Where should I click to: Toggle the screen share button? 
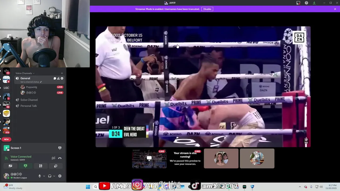(x=25, y=166)
